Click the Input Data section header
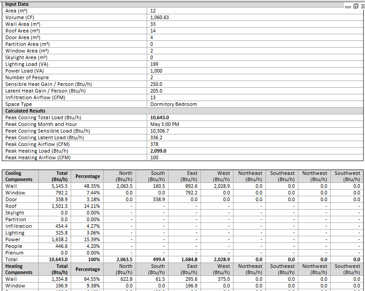Viewport: 365px width, 291px height. point(17,4)
